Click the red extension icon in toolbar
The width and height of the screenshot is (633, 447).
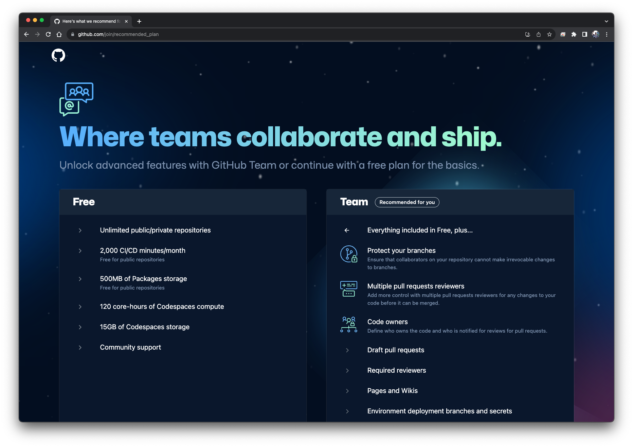563,34
